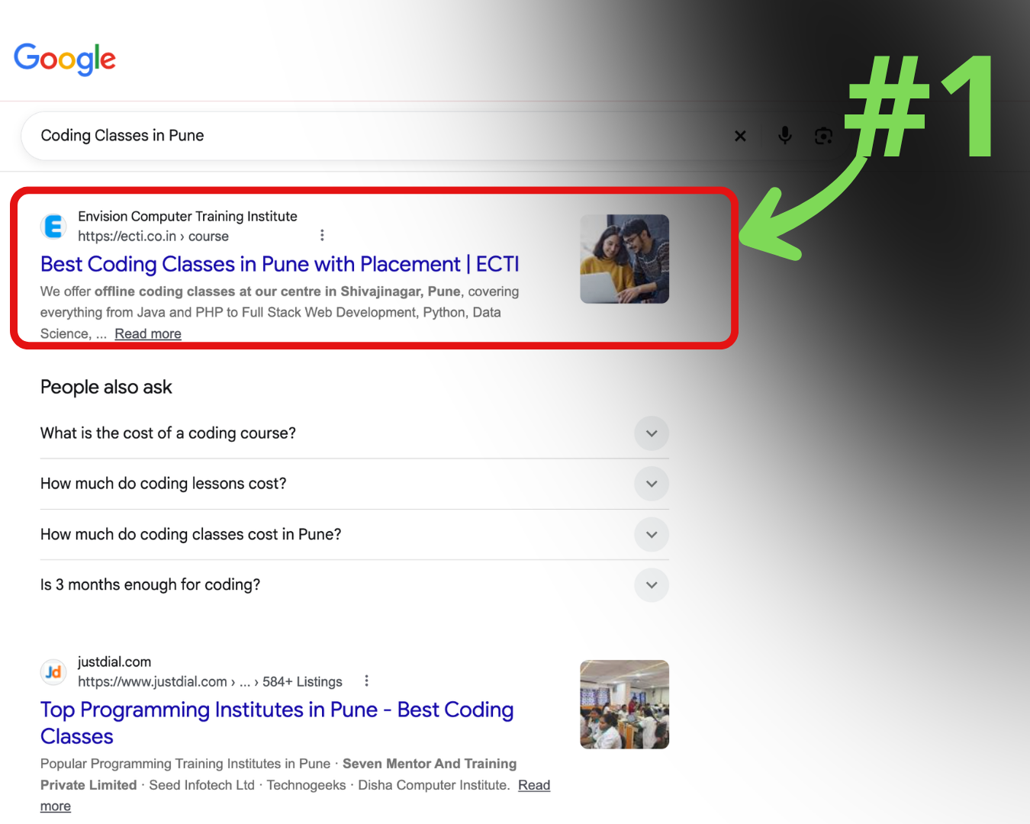Click "Read more" in the justdial result snippet
This screenshot has width=1030, height=824.
click(x=534, y=785)
